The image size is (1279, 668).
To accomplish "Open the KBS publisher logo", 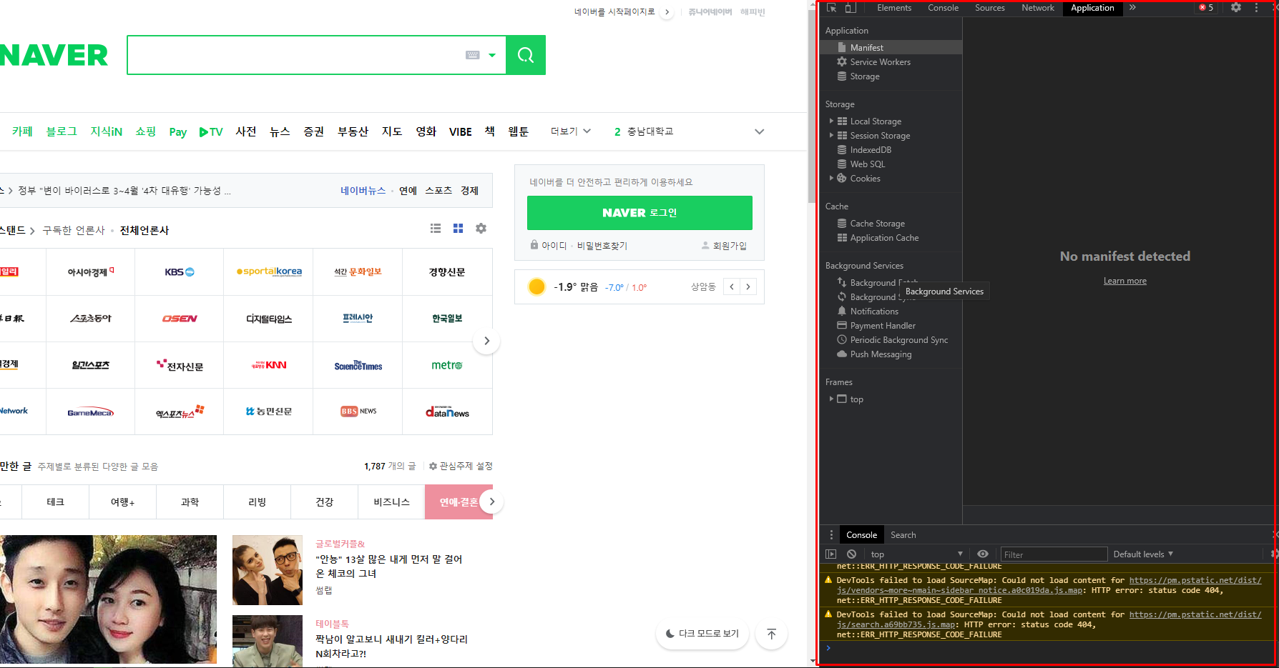I will [x=179, y=272].
